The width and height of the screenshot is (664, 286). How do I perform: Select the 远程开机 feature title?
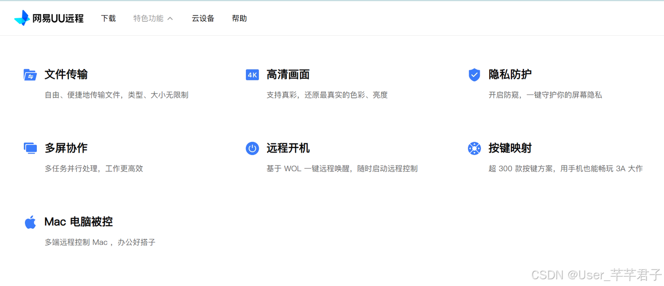pyautogui.click(x=288, y=148)
